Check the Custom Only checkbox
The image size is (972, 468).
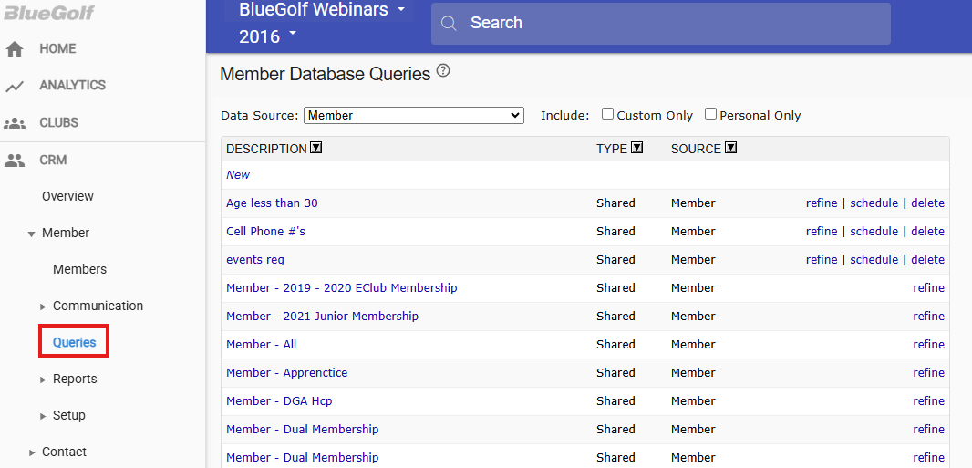pyautogui.click(x=607, y=114)
